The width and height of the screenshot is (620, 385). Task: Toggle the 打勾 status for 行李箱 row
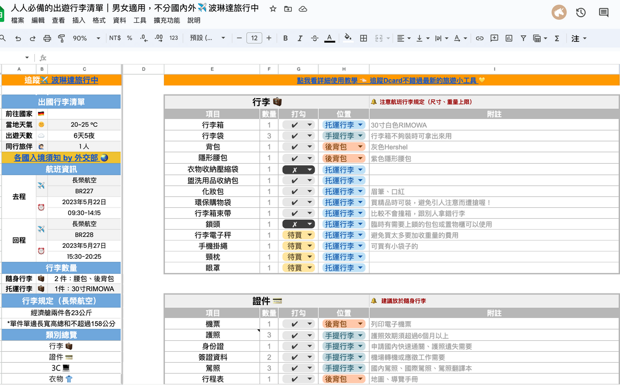point(299,125)
